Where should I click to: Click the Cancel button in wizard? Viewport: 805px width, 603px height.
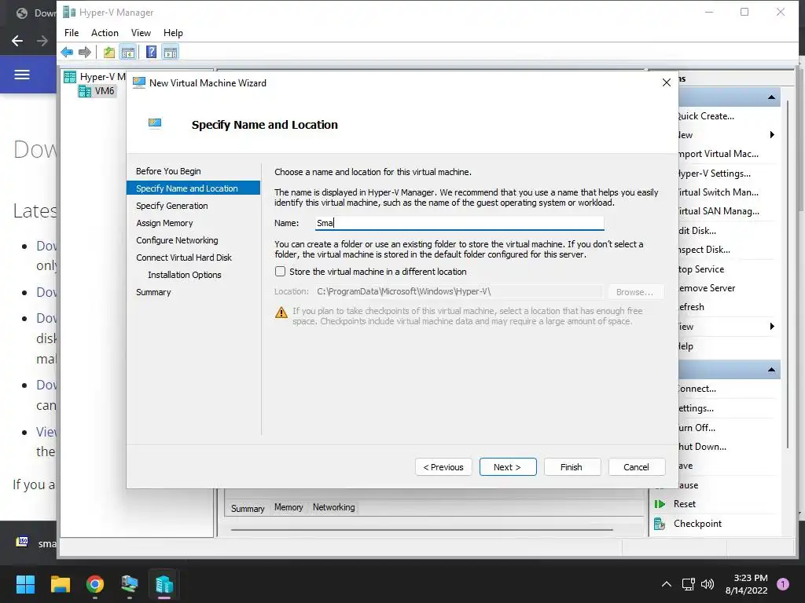pos(637,467)
